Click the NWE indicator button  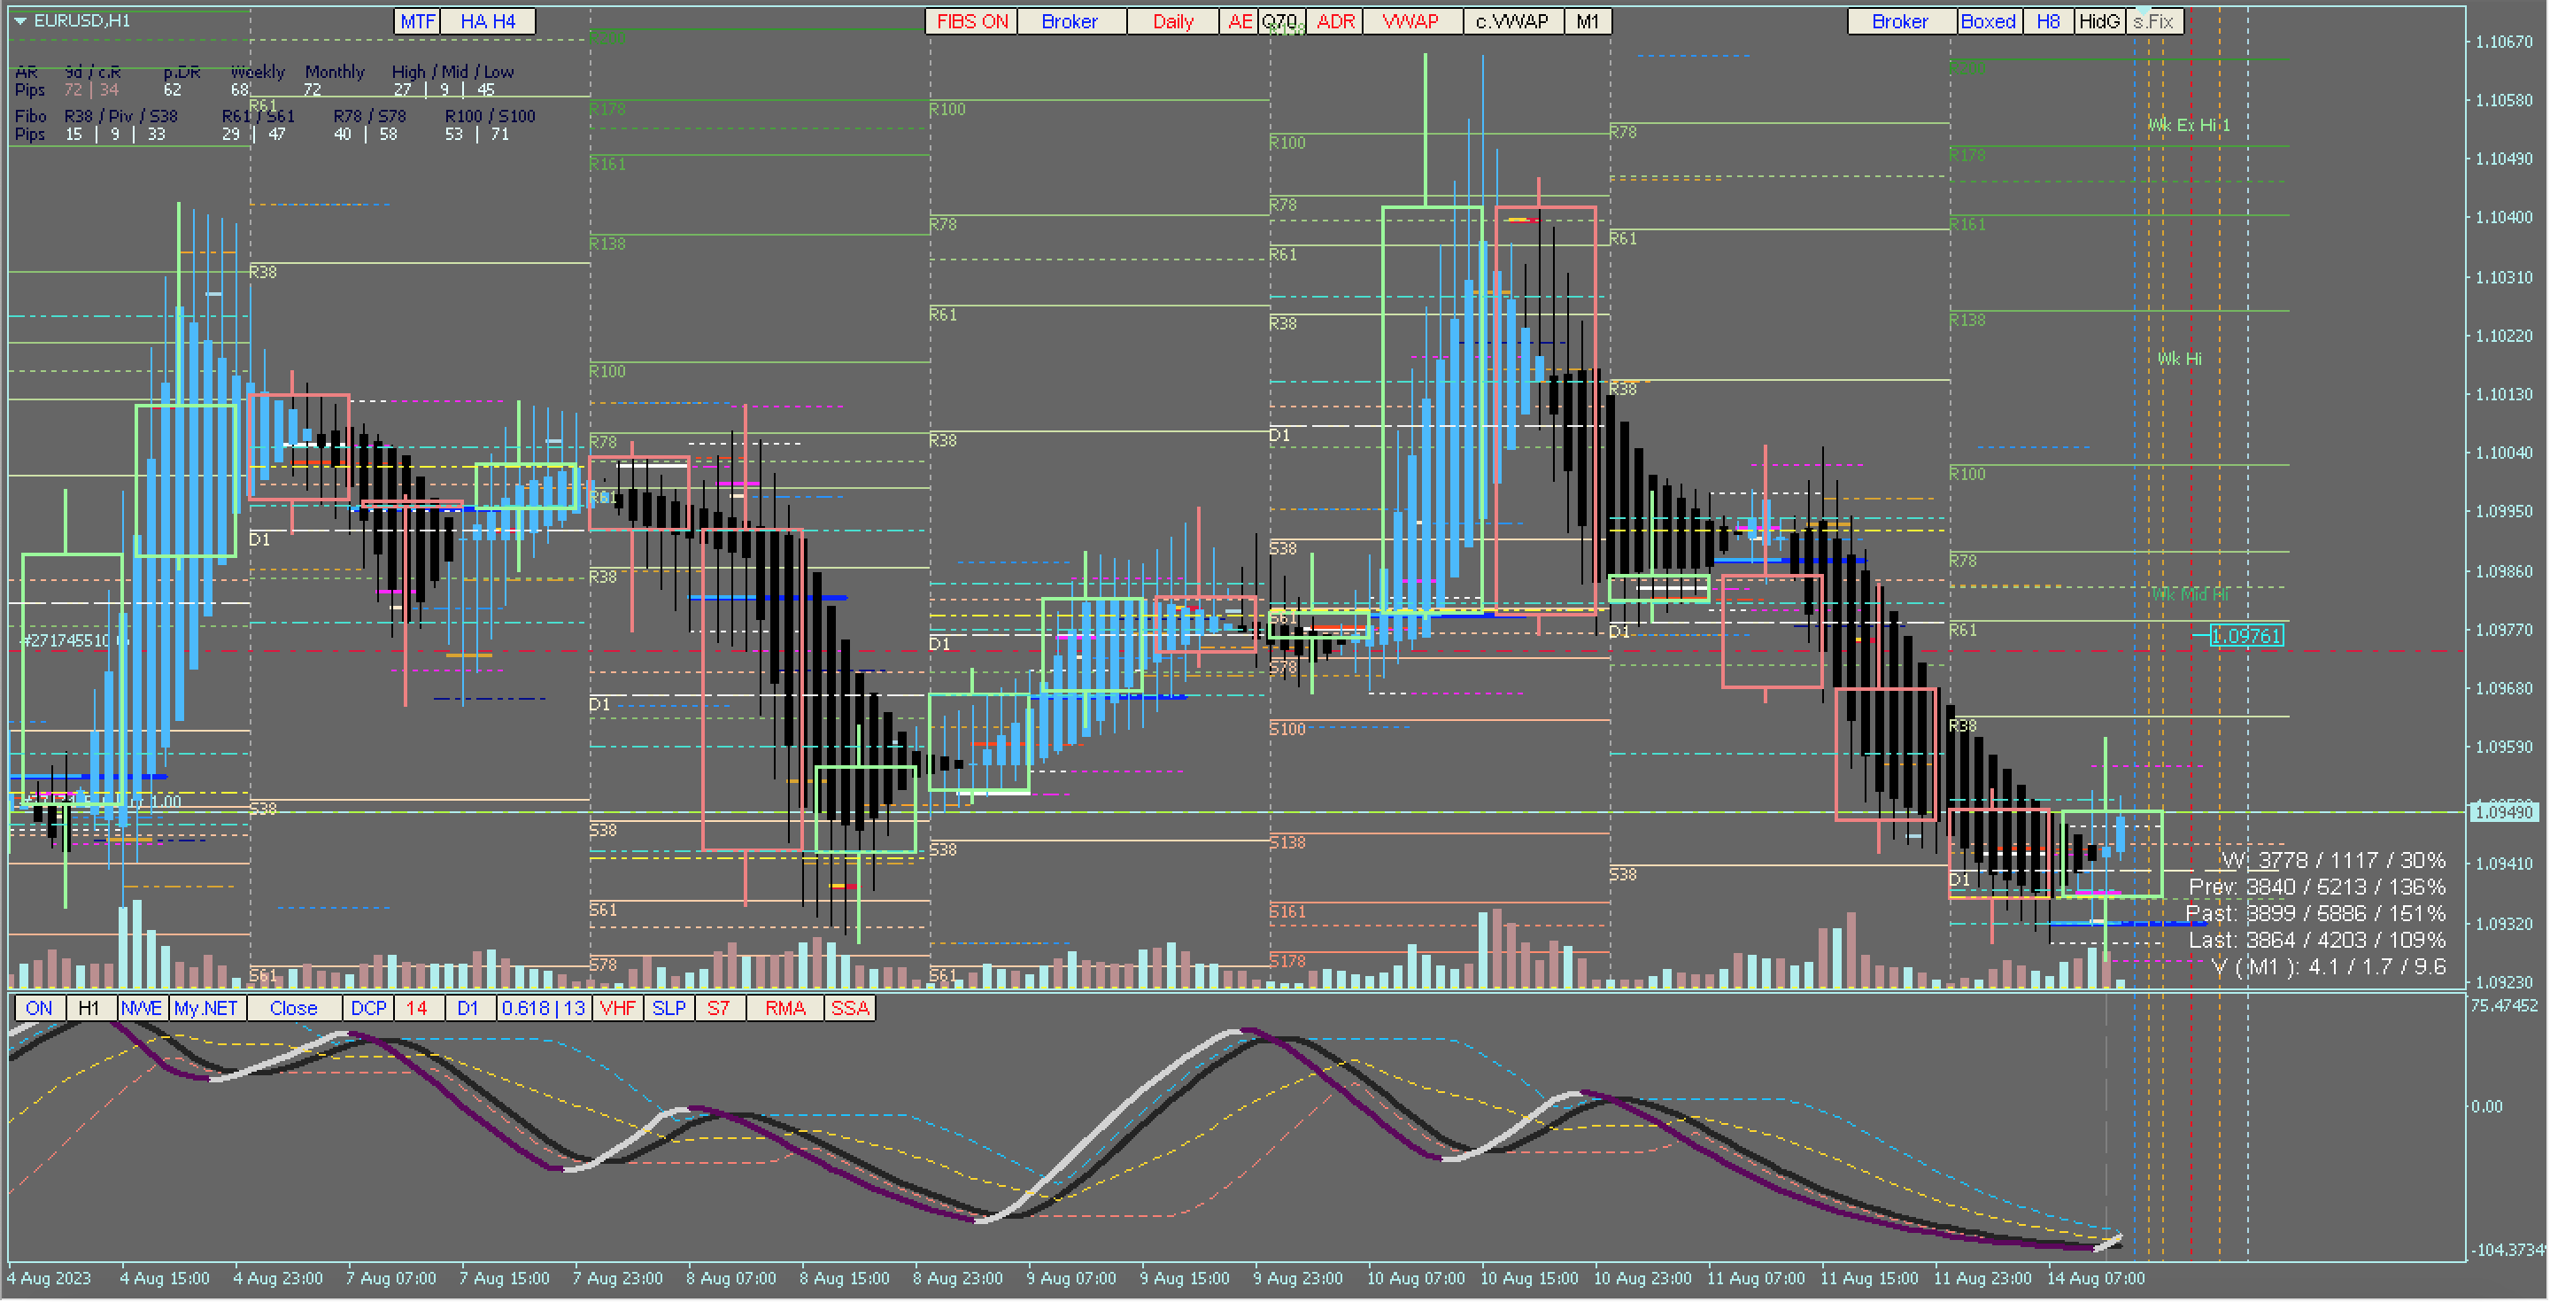click(x=142, y=1009)
